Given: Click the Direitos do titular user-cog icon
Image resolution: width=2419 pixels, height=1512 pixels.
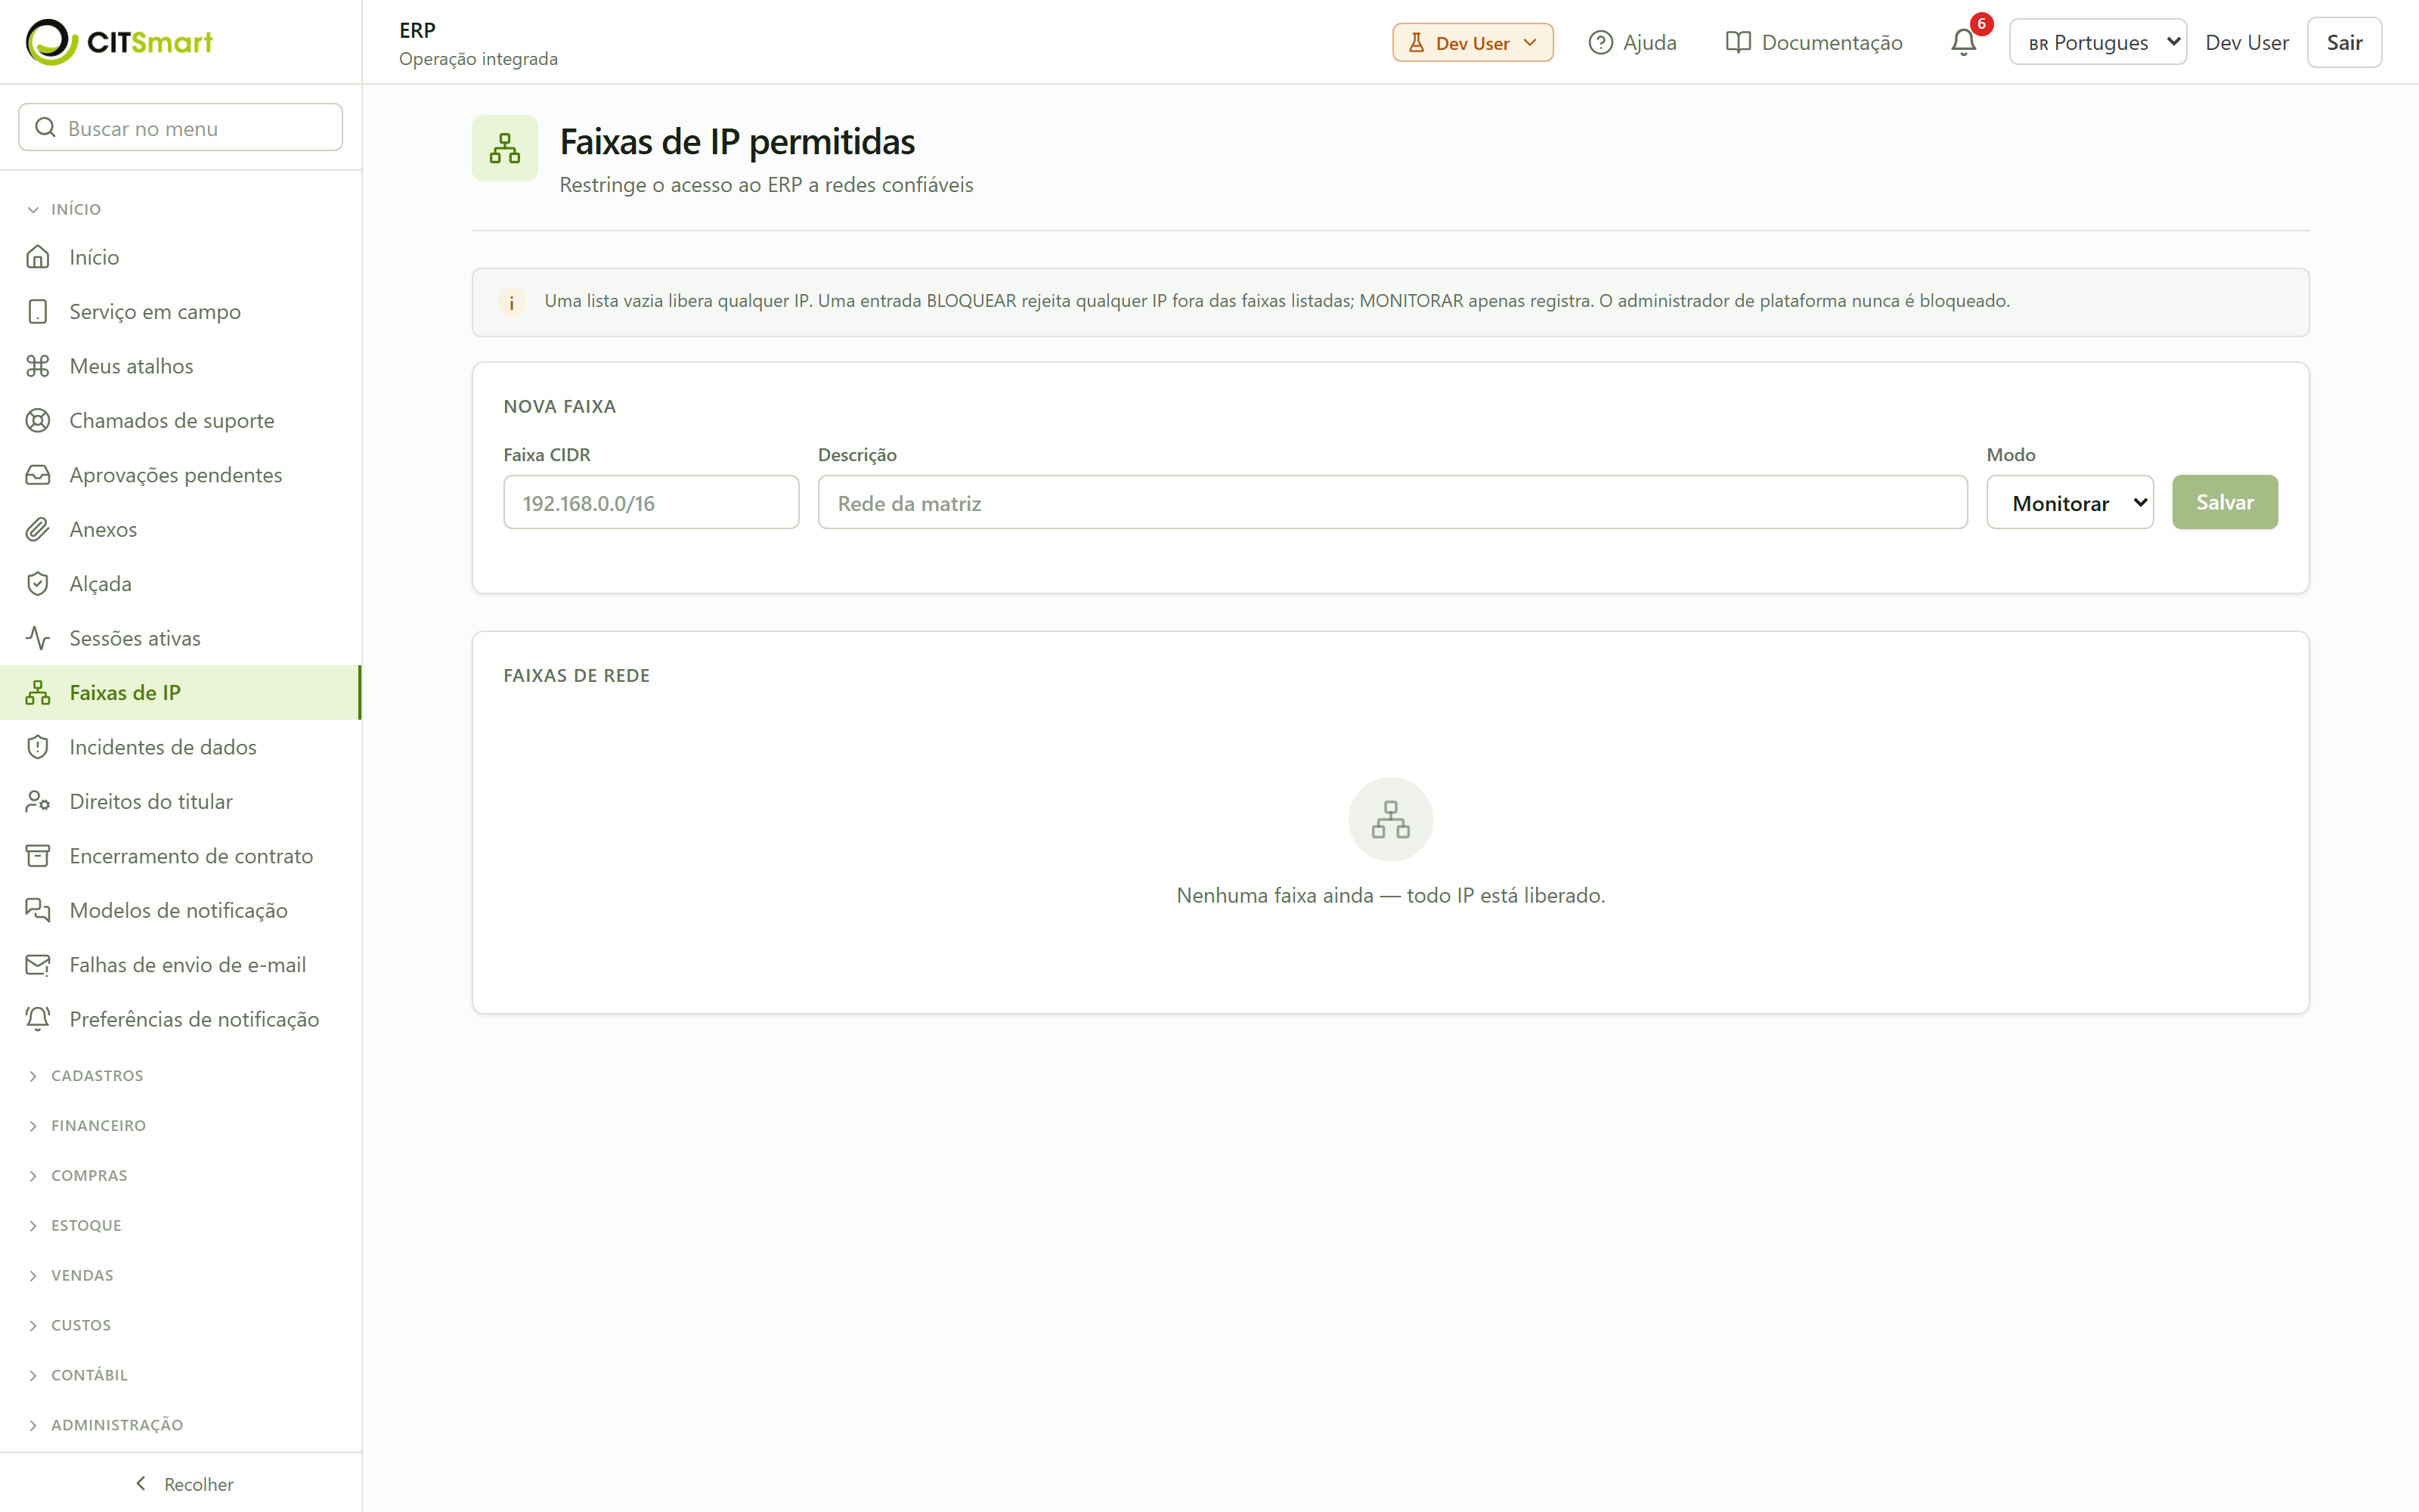Looking at the screenshot, I should 38,801.
